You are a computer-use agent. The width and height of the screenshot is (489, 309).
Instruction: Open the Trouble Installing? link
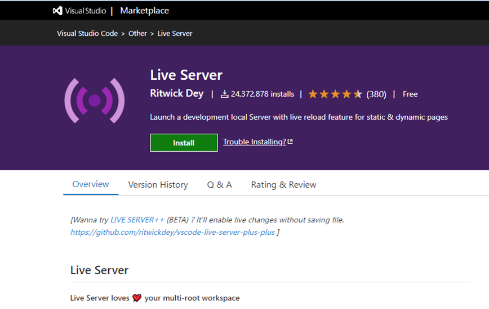(254, 142)
